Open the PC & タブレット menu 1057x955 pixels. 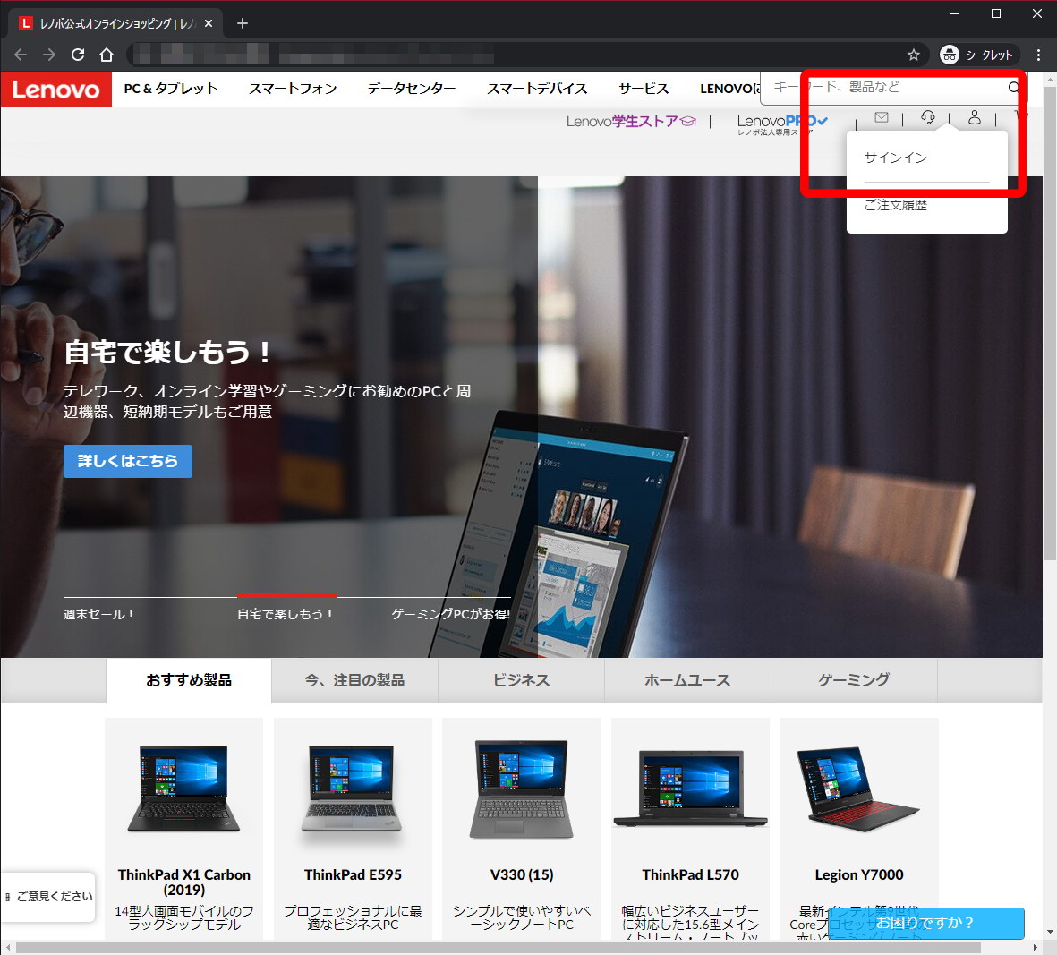(171, 89)
